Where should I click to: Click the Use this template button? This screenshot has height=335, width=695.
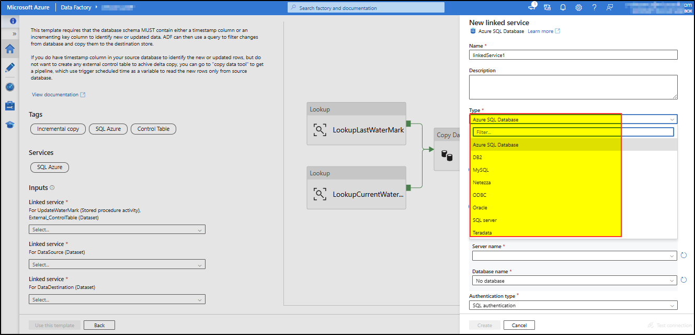point(54,325)
